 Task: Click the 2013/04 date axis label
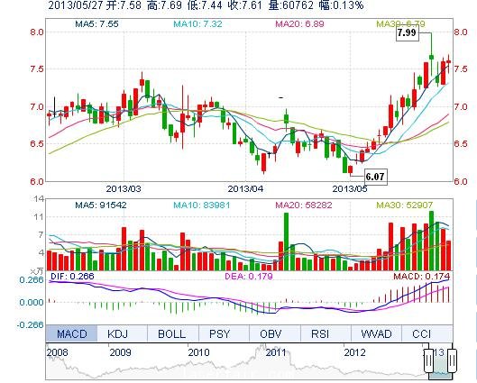pos(245,188)
